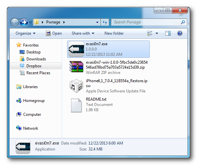Select Libraries in navigation pane
197x165 pixels.
(x=30, y=87)
